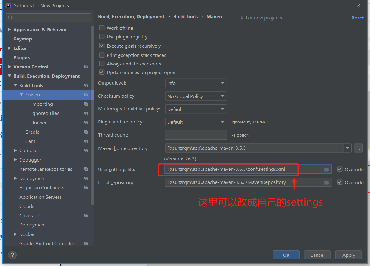Click the ellipsis browse button for Maven home
The image size is (370, 266).
(358, 148)
